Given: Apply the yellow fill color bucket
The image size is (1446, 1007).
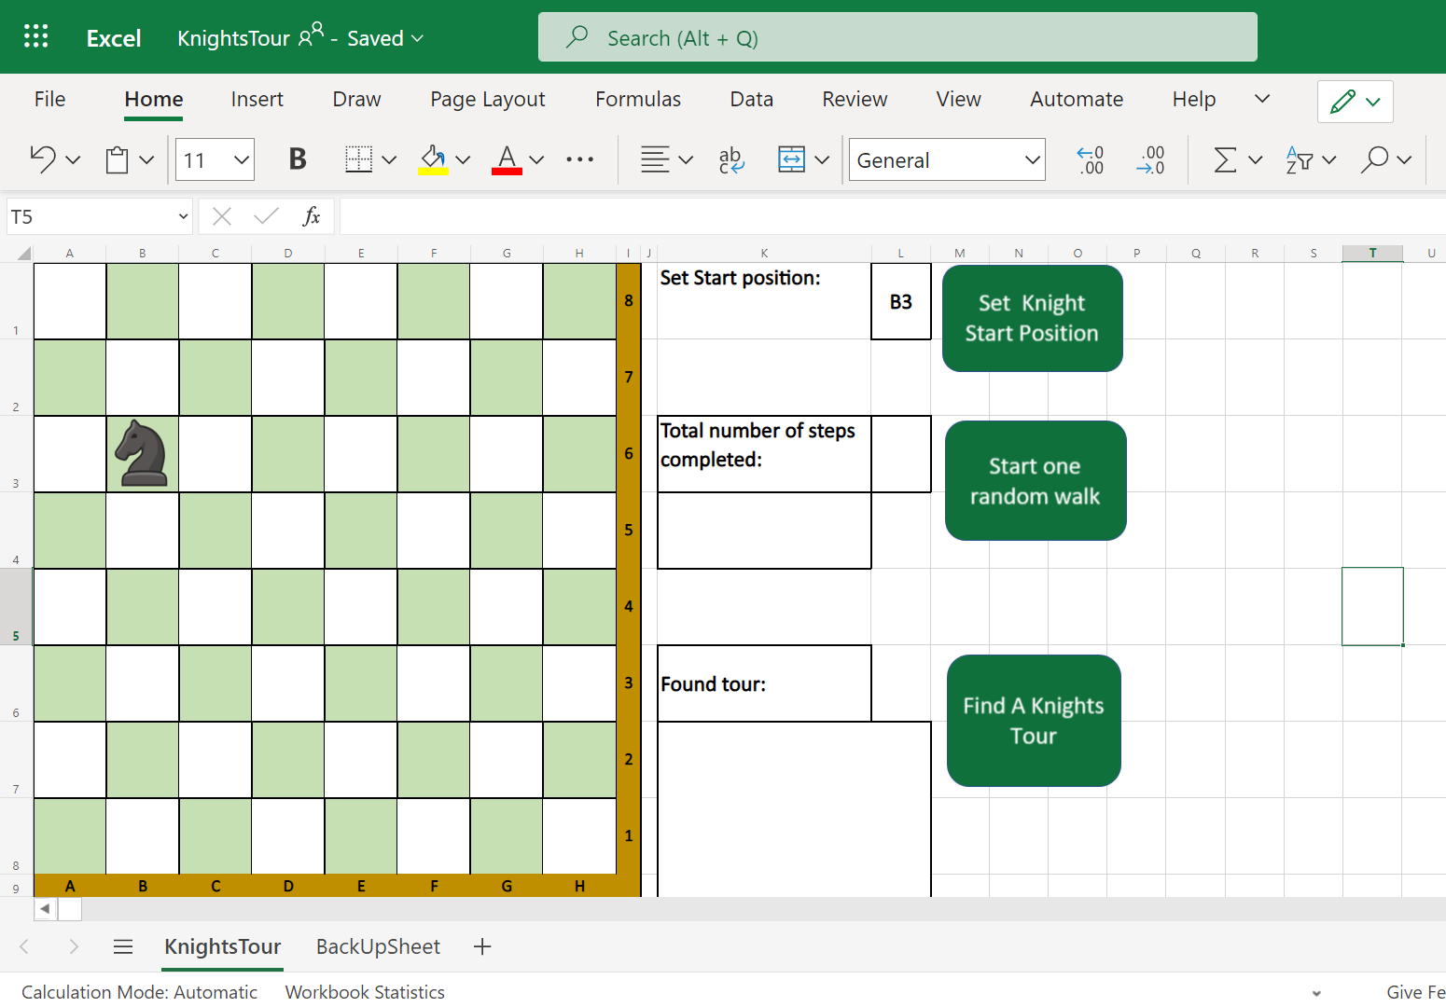Looking at the screenshot, I should (x=433, y=159).
